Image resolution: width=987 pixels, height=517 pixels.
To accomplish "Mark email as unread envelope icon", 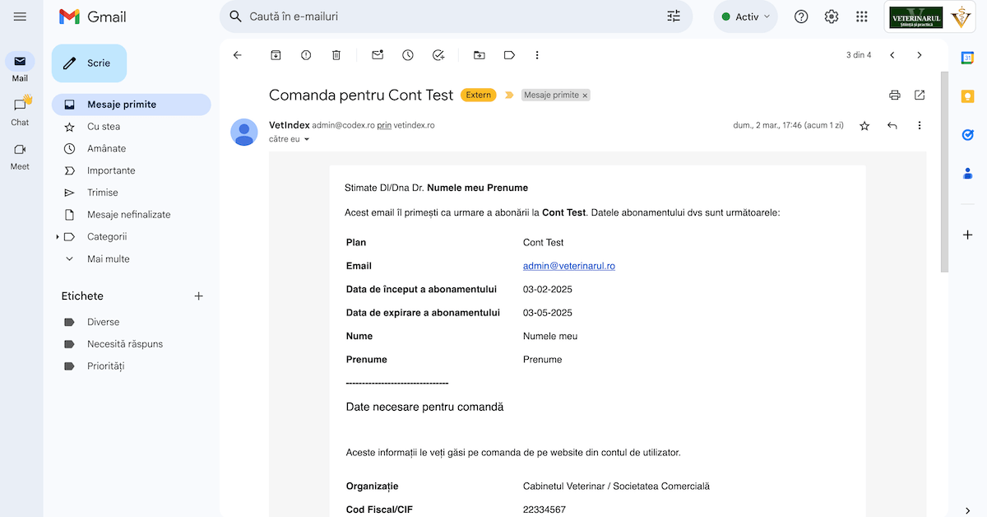I will (378, 55).
